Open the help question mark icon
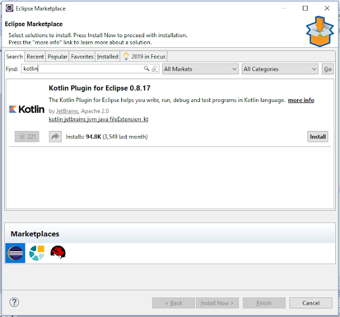This screenshot has width=340, height=317. coord(14,302)
